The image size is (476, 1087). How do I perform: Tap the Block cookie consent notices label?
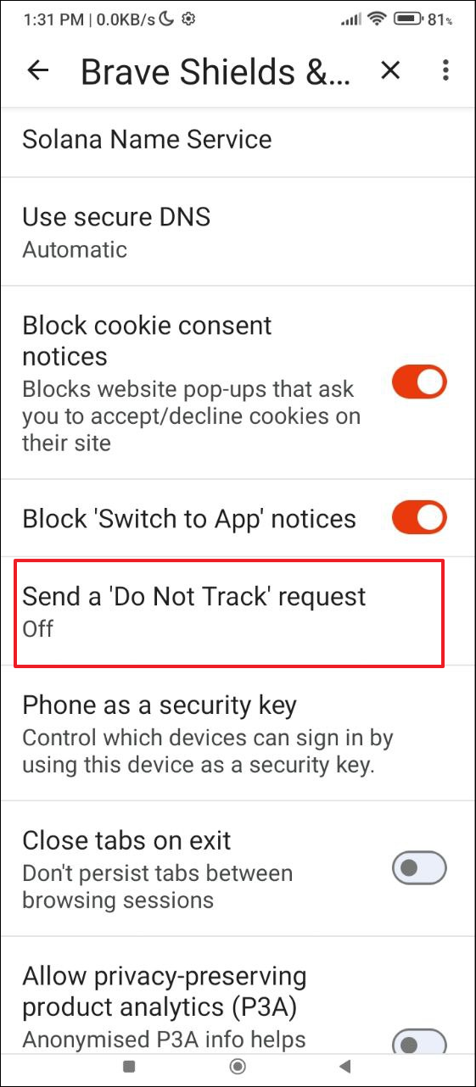[x=147, y=341]
